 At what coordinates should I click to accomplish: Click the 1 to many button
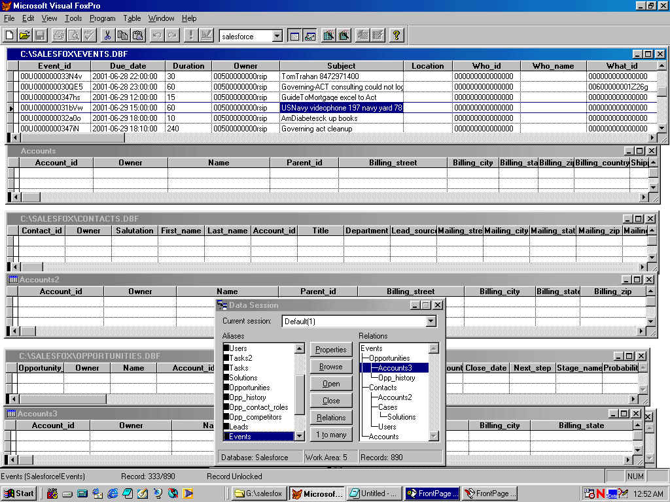pos(330,435)
